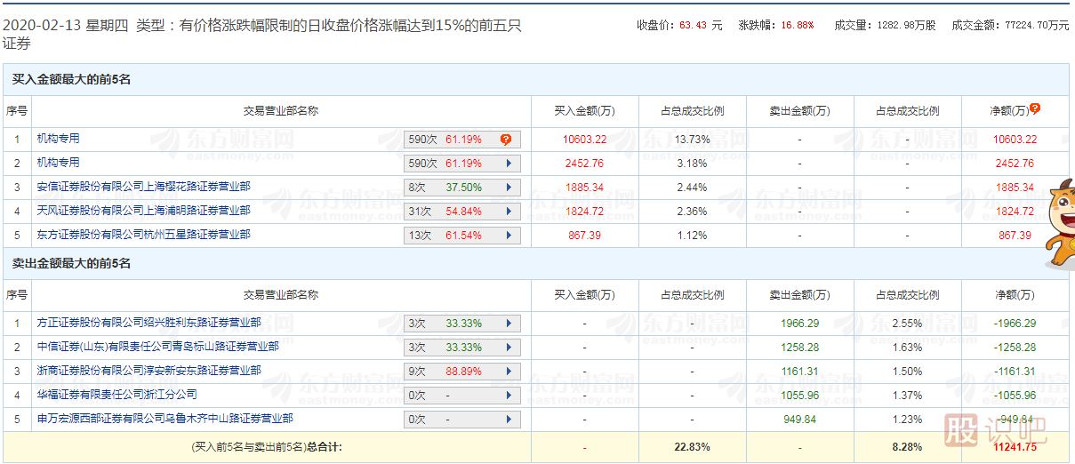This screenshot has height=464, width=1075.
Task: Open 安信证券上海樱花路证券营业部 link
Action: tap(143, 187)
